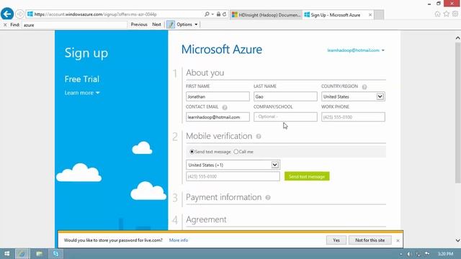Click the taskbar clock showing 3:20 PM

tap(445, 254)
